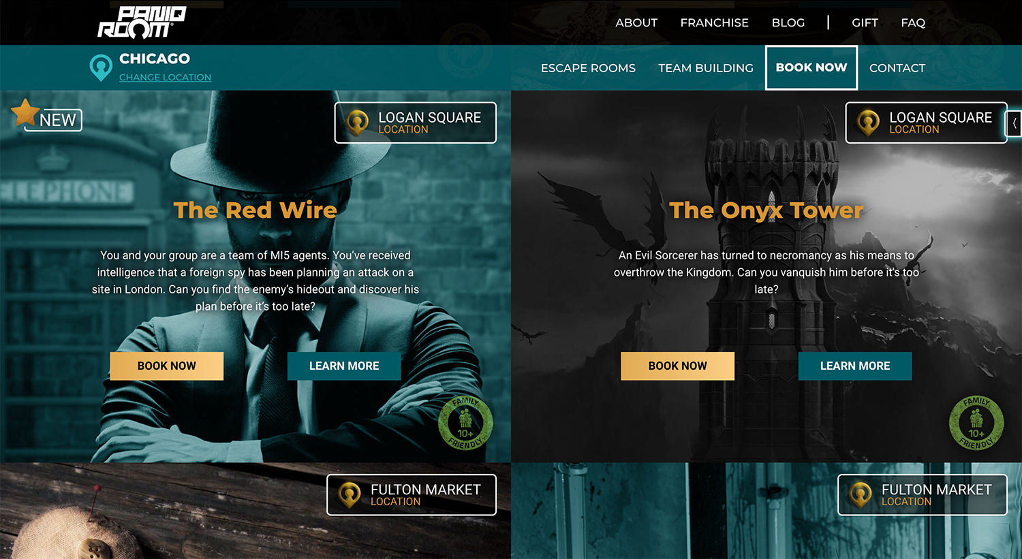Viewport: 1022px width, 559px height.
Task: Open the Change Location link
Action: point(165,78)
